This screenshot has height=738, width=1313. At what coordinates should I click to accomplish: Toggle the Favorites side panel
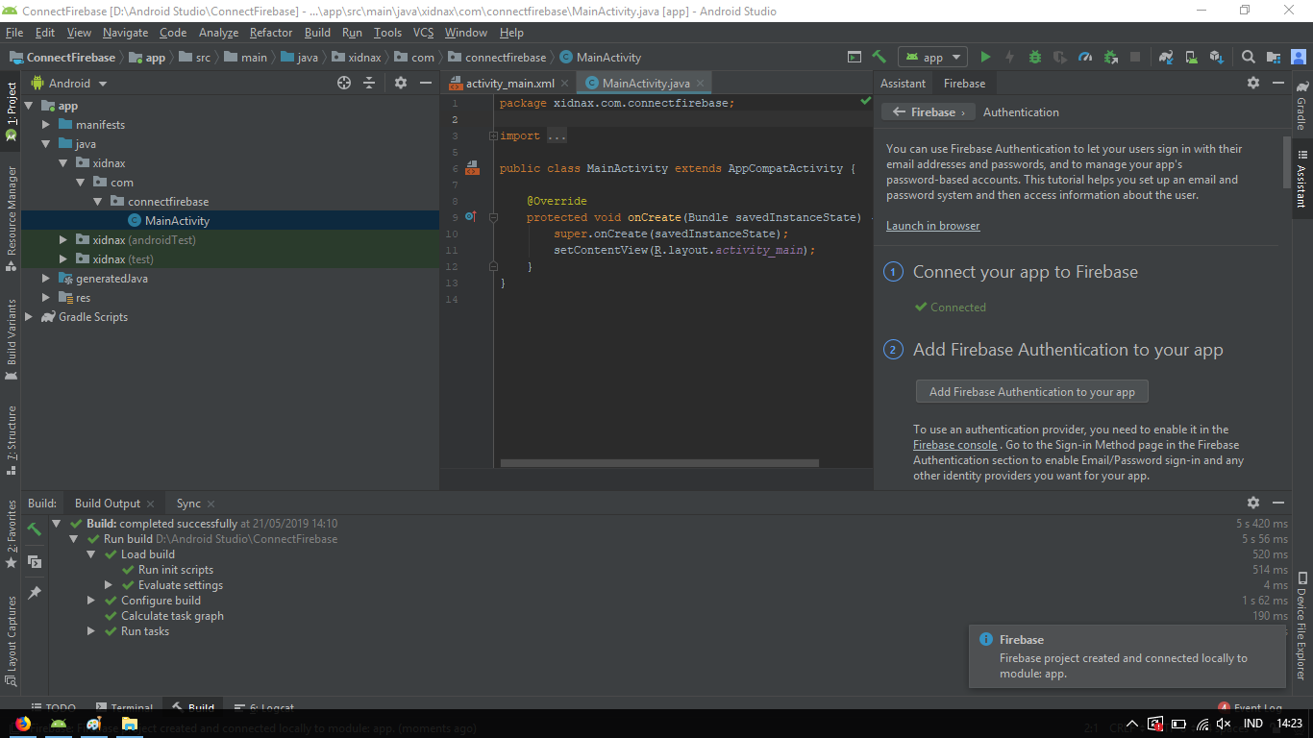point(12,533)
